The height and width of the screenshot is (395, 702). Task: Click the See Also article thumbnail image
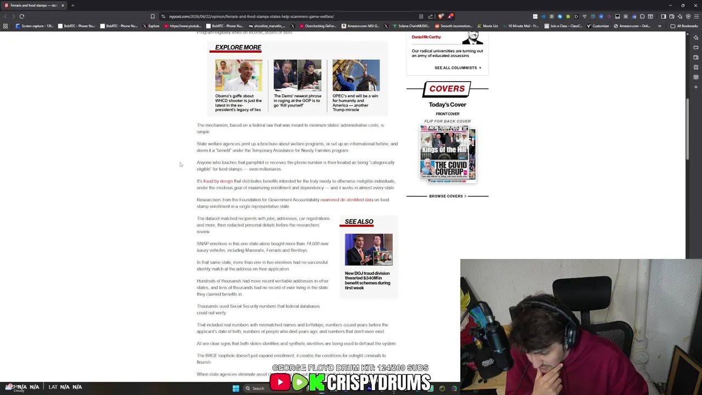click(369, 250)
